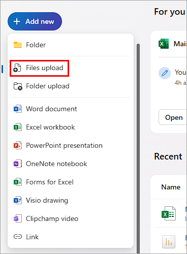Screen dimensions: 187x254
Task: Click the blue pencil edit icon
Action: pos(165,73)
